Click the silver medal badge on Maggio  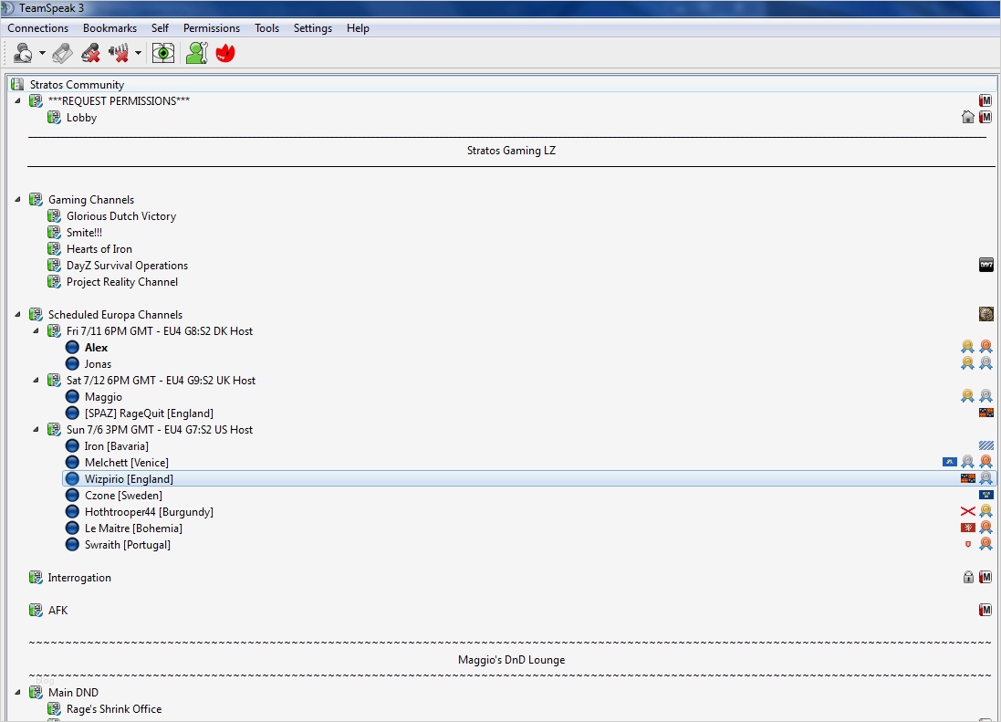coord(986,396)
